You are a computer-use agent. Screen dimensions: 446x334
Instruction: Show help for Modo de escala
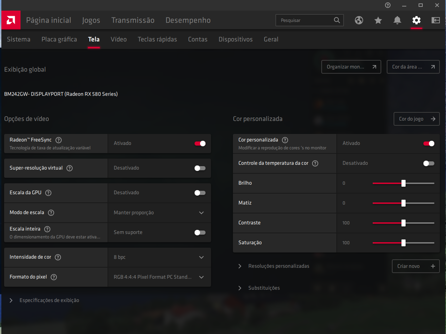click(x=51, y=212)
